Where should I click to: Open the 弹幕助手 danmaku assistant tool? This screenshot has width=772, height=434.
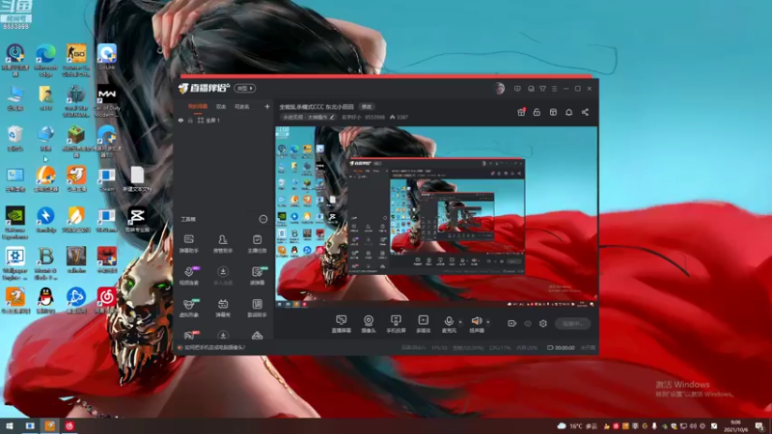click(x=188, y=244)
